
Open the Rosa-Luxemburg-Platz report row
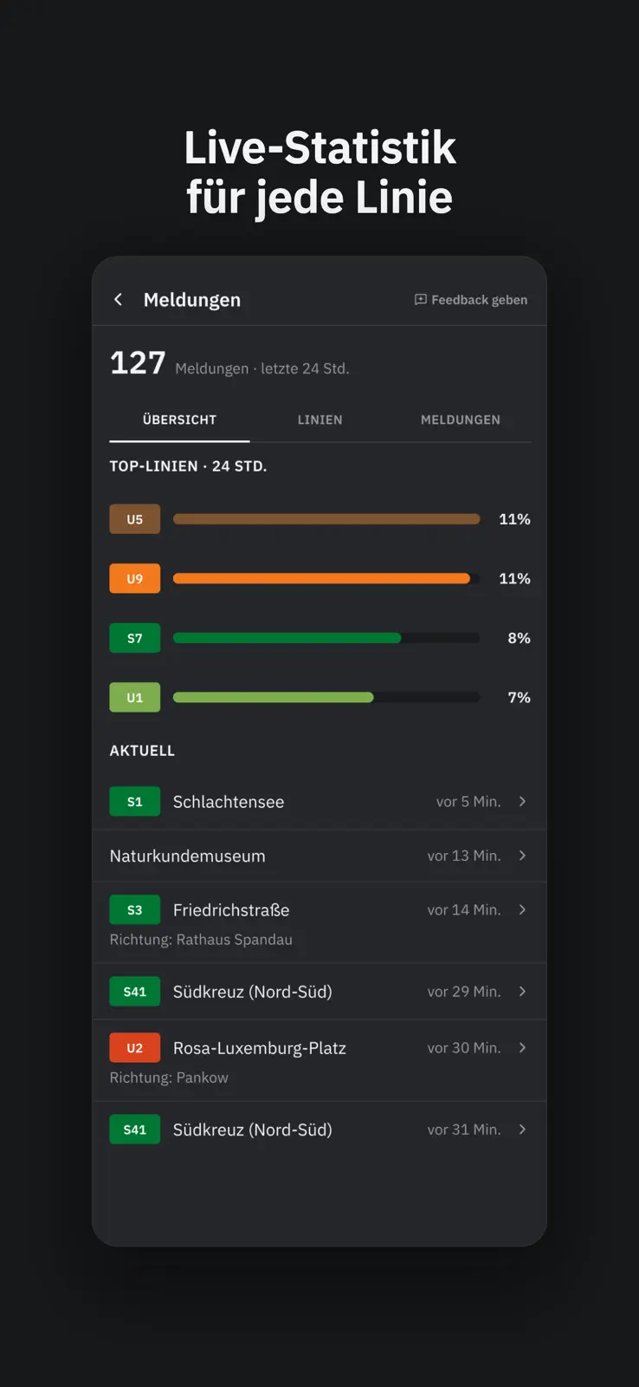(x=319, y=1061)
